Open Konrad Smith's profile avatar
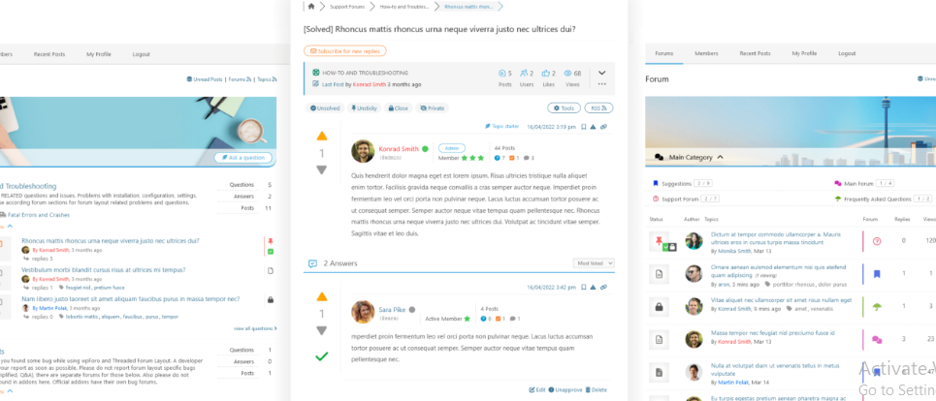Image resolution: width=936 pixels, height=401 pixels. [x=363, y=152]
